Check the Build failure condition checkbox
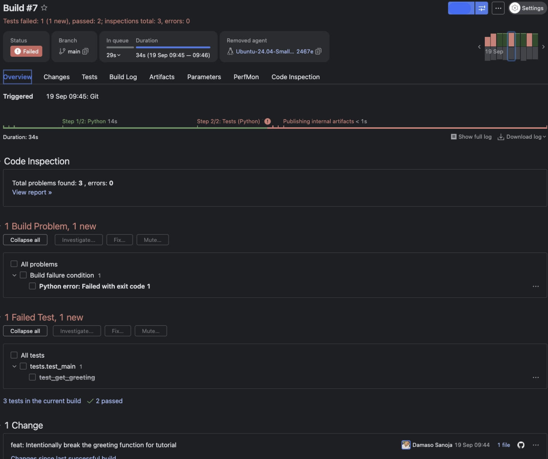Viewport: 548px width, 459px height. [23, 275]
